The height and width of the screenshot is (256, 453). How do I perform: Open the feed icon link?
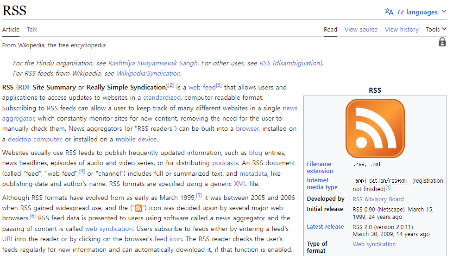pyautogui.click(x=168, y=239)
